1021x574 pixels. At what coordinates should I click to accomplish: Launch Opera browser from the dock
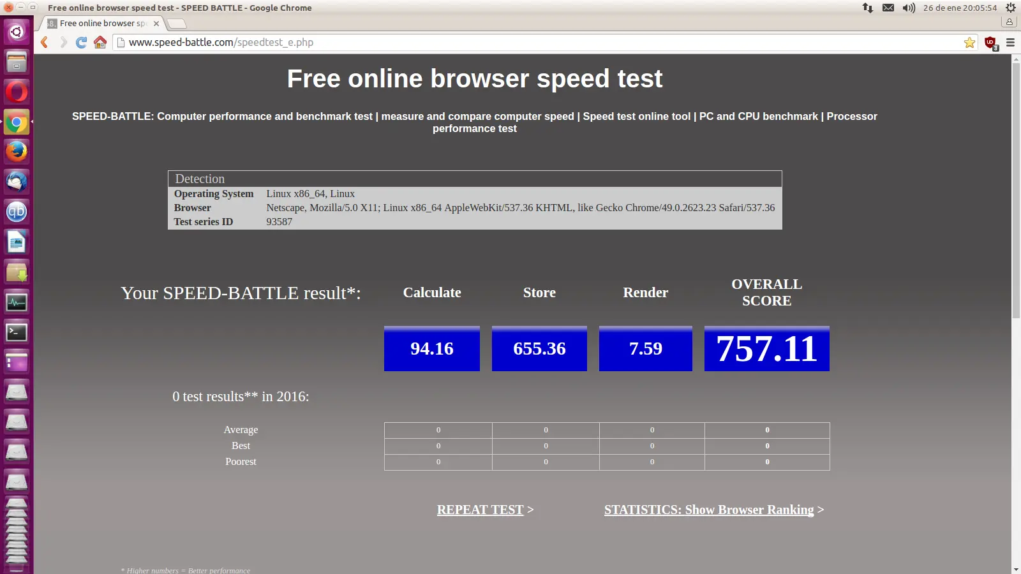coord(17,92)
